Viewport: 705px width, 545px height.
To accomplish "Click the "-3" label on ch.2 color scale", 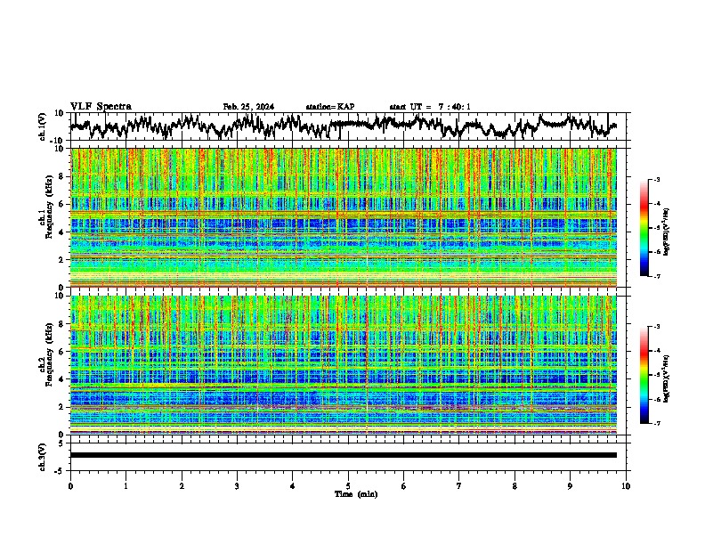I will pyautogui.click(x=656, y=327).
